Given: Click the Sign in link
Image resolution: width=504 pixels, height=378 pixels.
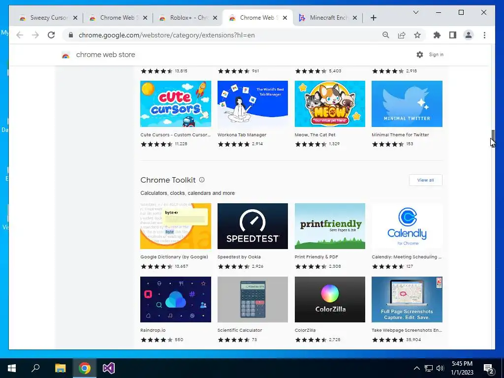Looking at the screenshot, I should pyautogui.click(x=436, y=55).
